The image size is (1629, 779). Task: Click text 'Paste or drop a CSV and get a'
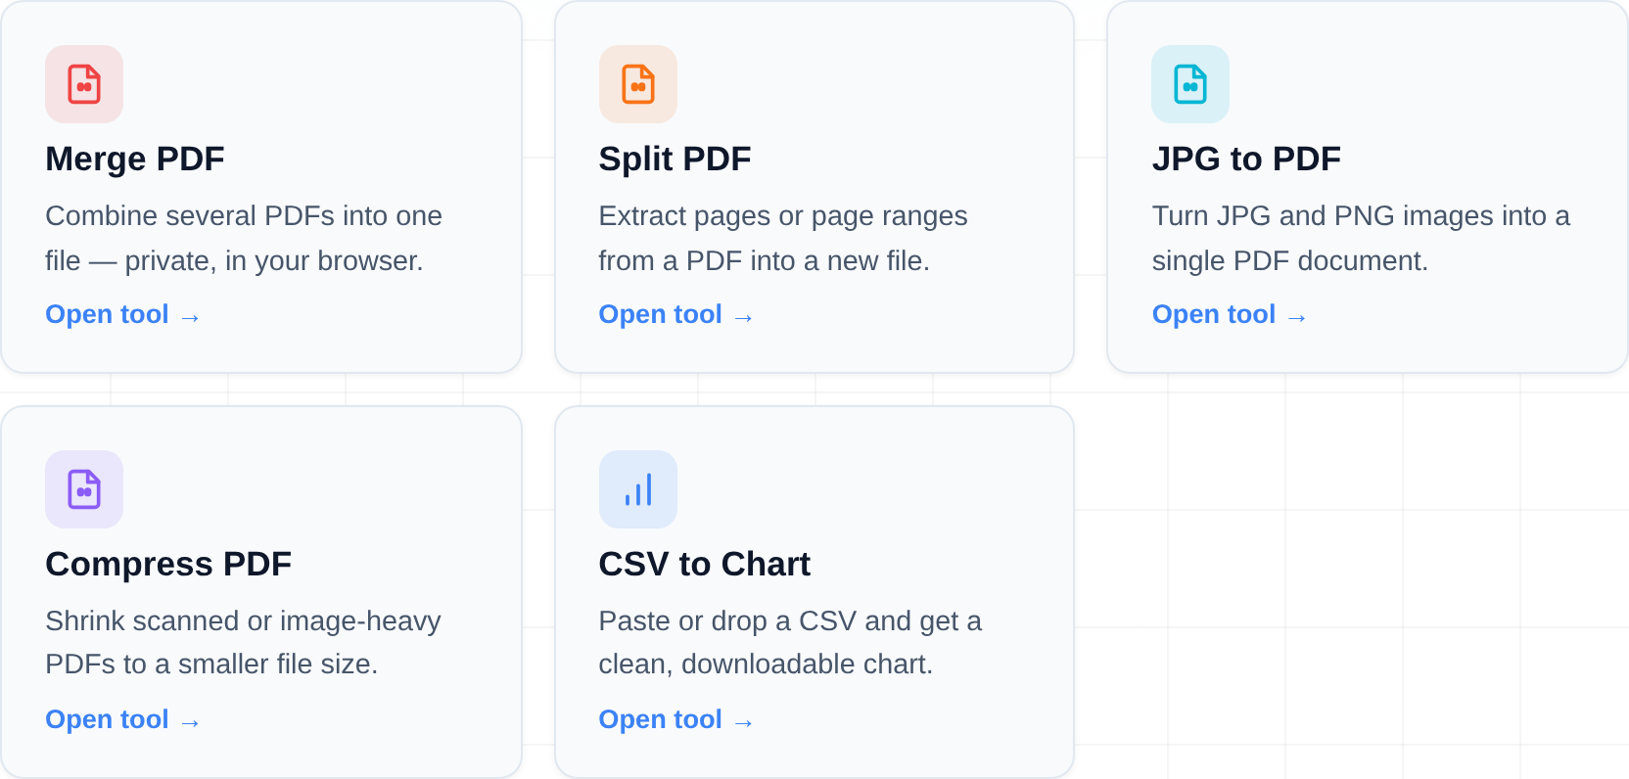tap(790, 621)
